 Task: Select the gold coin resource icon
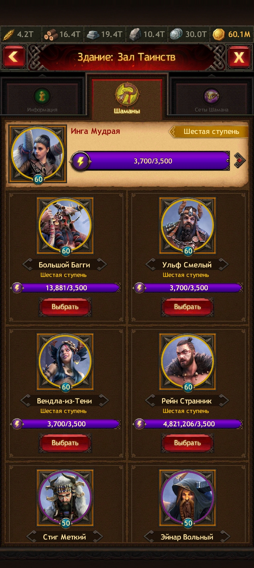click(219, 34)
